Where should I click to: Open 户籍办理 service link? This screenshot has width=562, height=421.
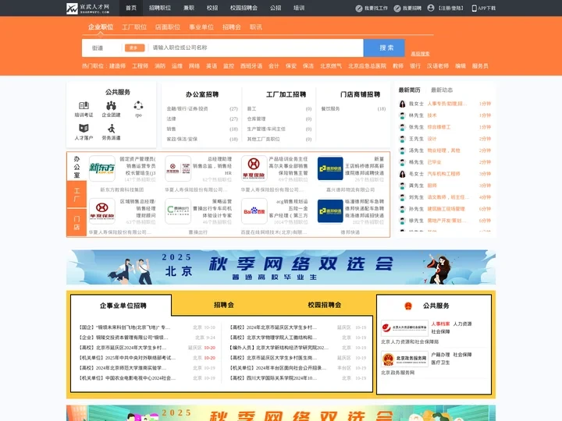click(x=440, y=355)
